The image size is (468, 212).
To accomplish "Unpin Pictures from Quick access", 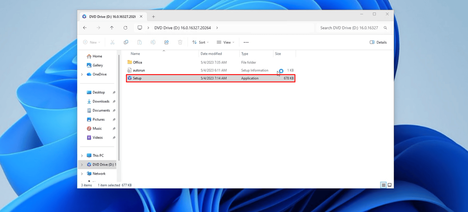I will click(x=114, y=120).
